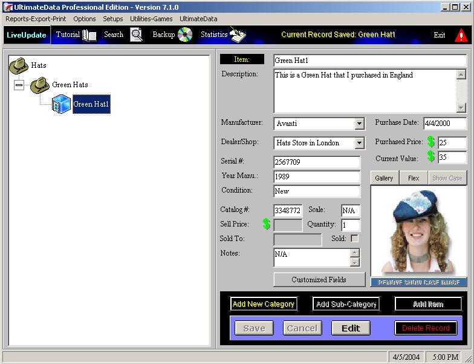Click the Customized Fields button
This screenshot has width=474, height=364.
pos(319,280)
